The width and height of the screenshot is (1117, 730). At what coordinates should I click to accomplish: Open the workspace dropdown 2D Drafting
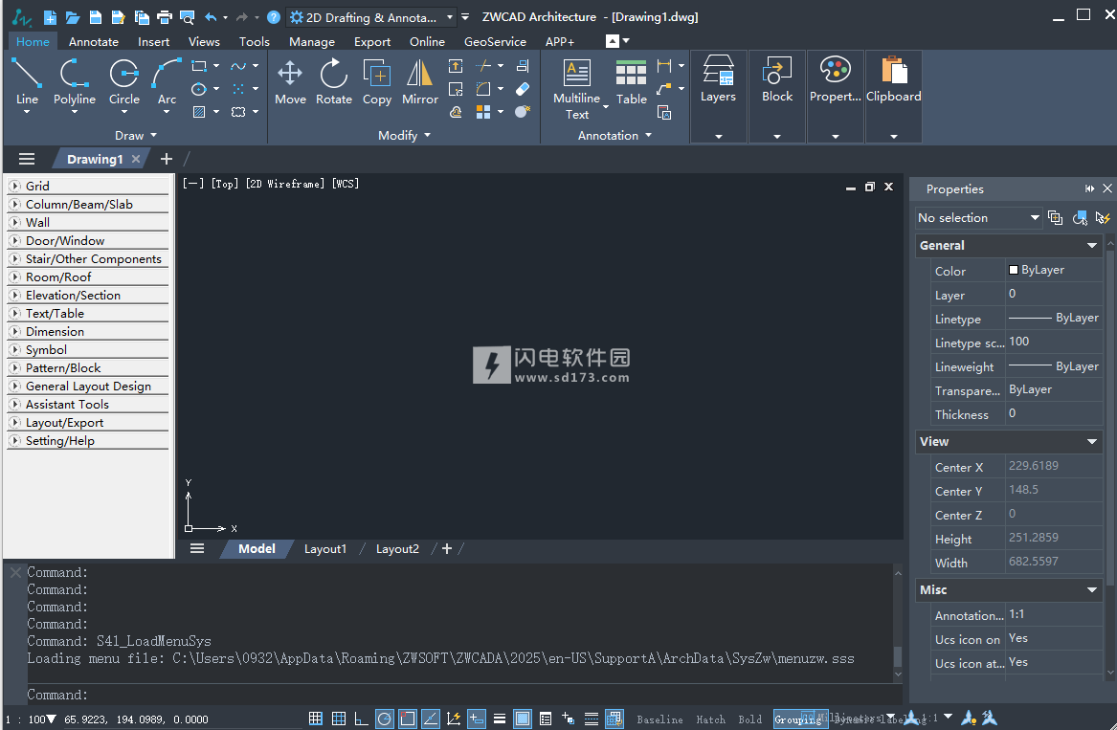(371, 17)
